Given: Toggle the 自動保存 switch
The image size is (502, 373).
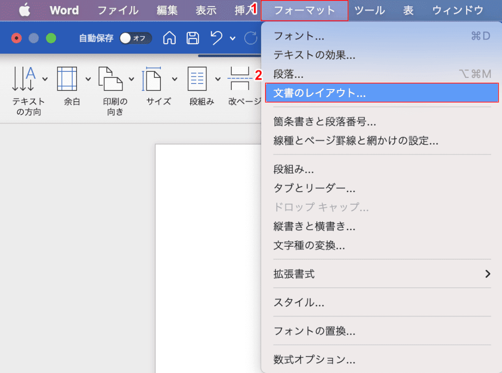Looking at the screenshot, I should click(136, 38).
